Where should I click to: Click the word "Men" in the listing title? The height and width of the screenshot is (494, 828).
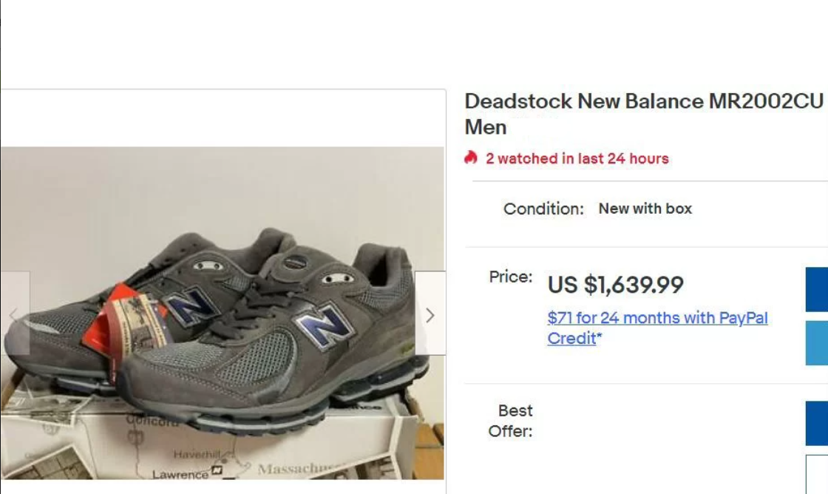coord(486,127)
